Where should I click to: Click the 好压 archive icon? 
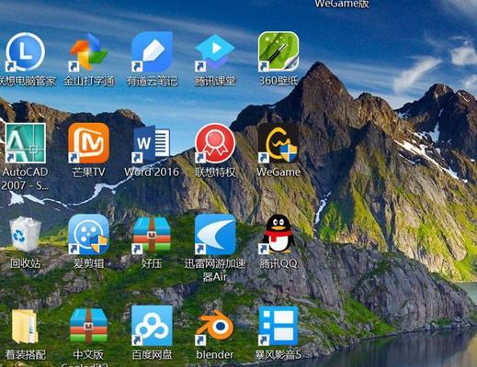pyautogui.click(x=152, y=234)
